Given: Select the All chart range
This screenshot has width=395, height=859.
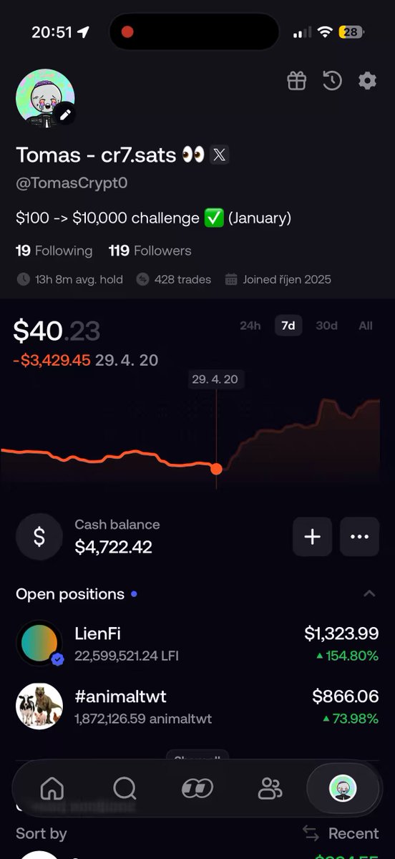Looking at the screenshot, I should [366, 326].
